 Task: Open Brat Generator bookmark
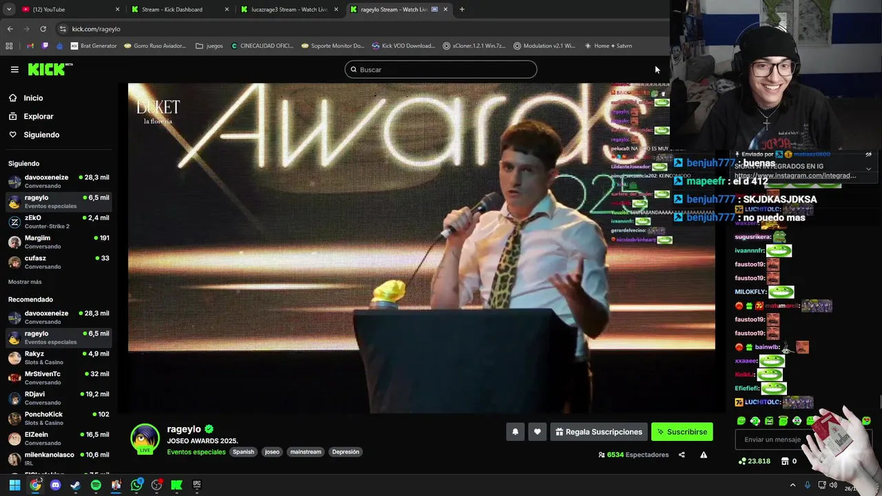(94, 46)
